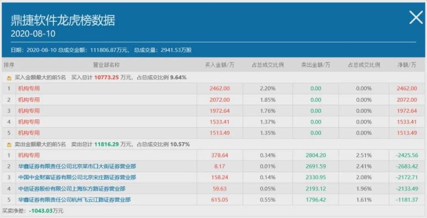Select the sell amount 2193.12

pyautogui.click(x=316, y=188)
